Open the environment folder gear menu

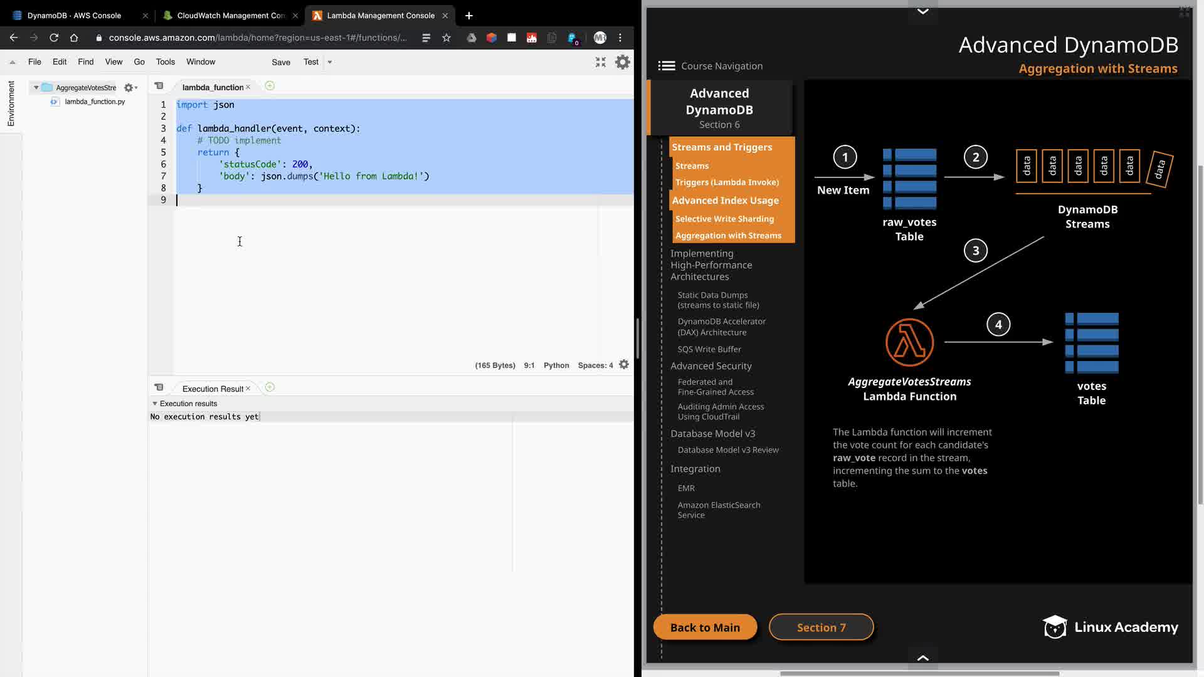[x=130, y=88]
